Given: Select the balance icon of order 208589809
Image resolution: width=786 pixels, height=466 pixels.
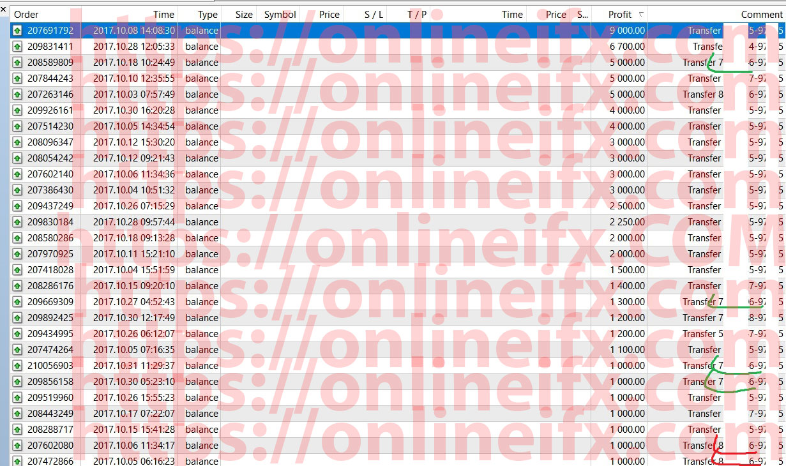Looking at the screenshot, I should (17, 63).
